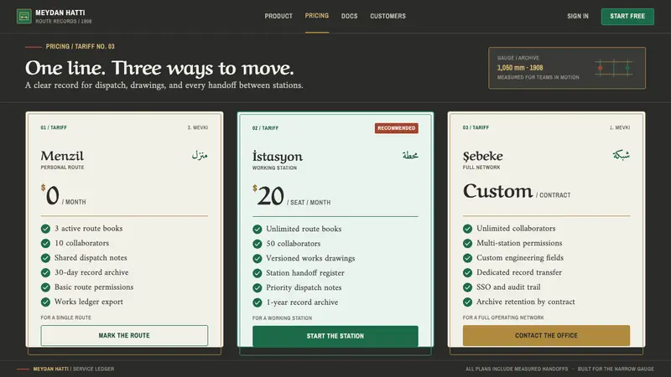Screen dimensions: 671x377
Task: Click the Arabic script label on Şebeke card
Action: (621, 155)
